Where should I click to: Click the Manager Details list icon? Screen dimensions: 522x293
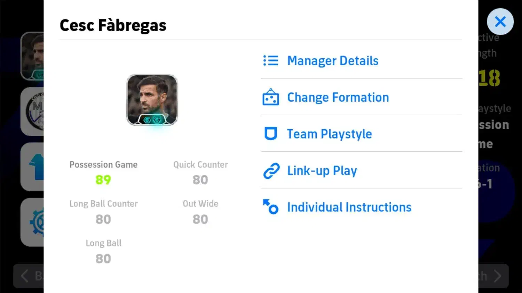[x=271, y=61]
